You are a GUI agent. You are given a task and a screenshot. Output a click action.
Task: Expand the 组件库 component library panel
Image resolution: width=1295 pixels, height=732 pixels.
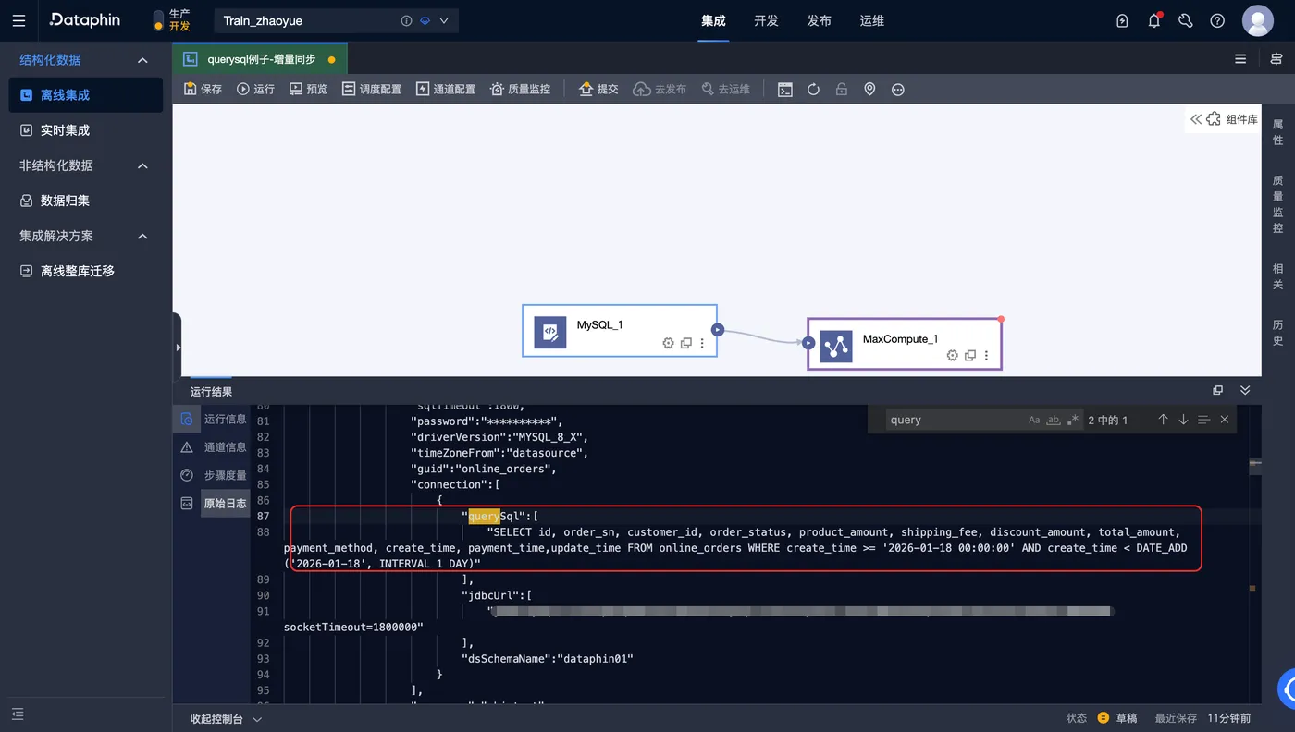1224,119
